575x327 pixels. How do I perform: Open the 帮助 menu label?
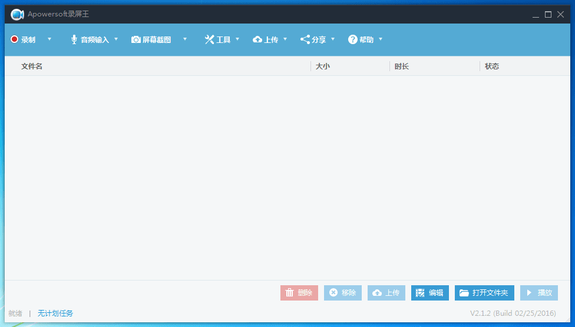[x=366, y=40]
